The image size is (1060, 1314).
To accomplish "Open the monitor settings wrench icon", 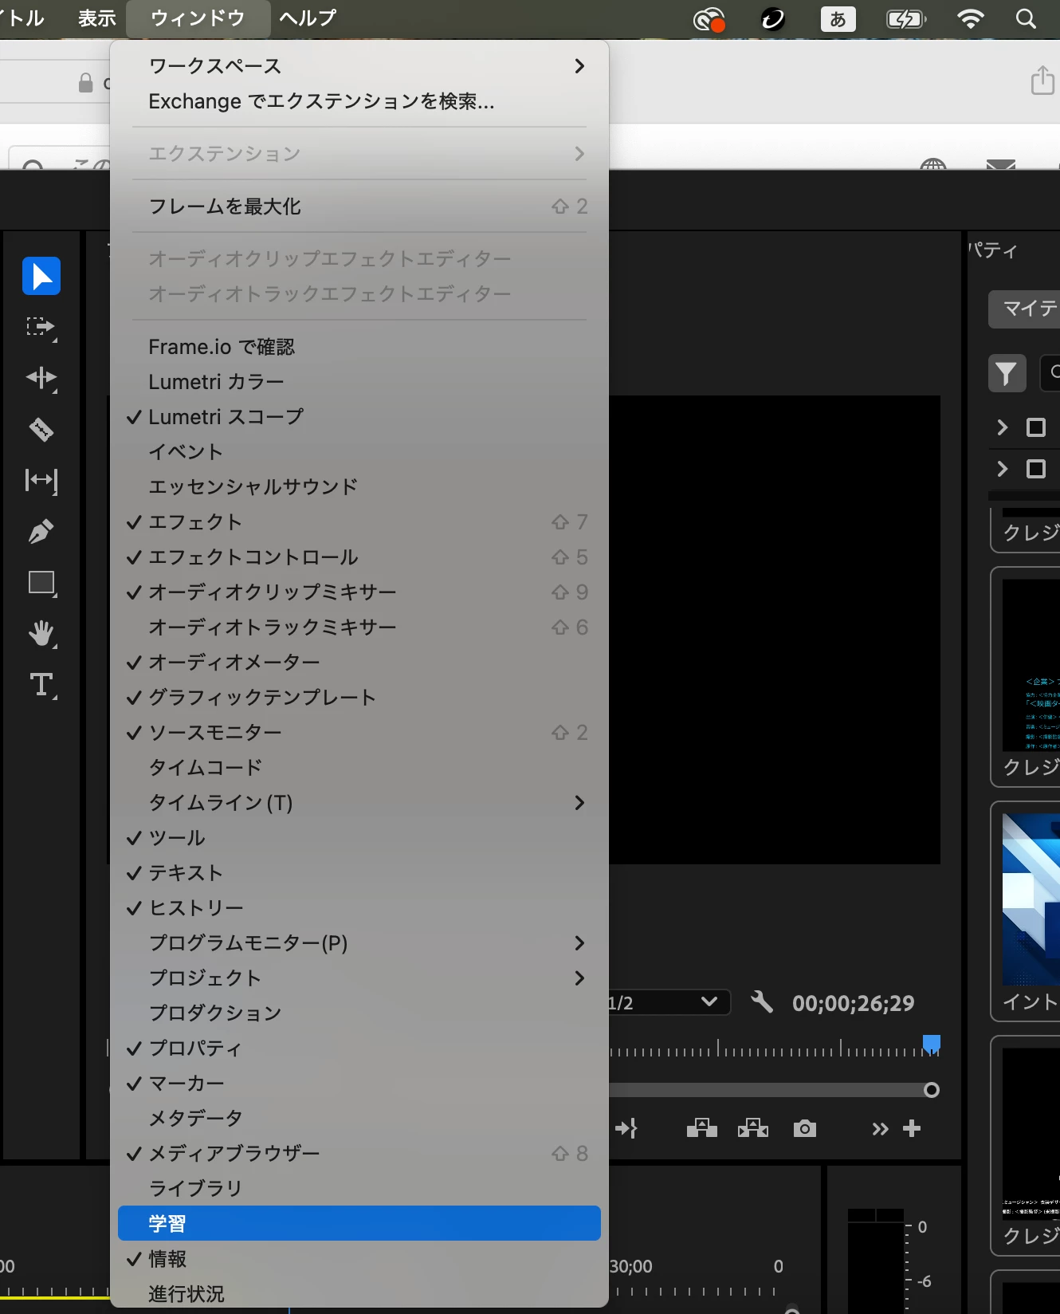I will pyautogui.click(x=762, y=1002).
